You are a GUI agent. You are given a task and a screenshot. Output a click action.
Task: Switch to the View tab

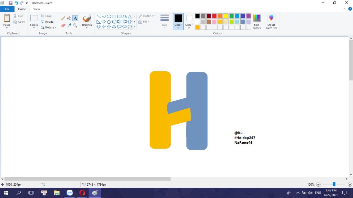[37, 9]
